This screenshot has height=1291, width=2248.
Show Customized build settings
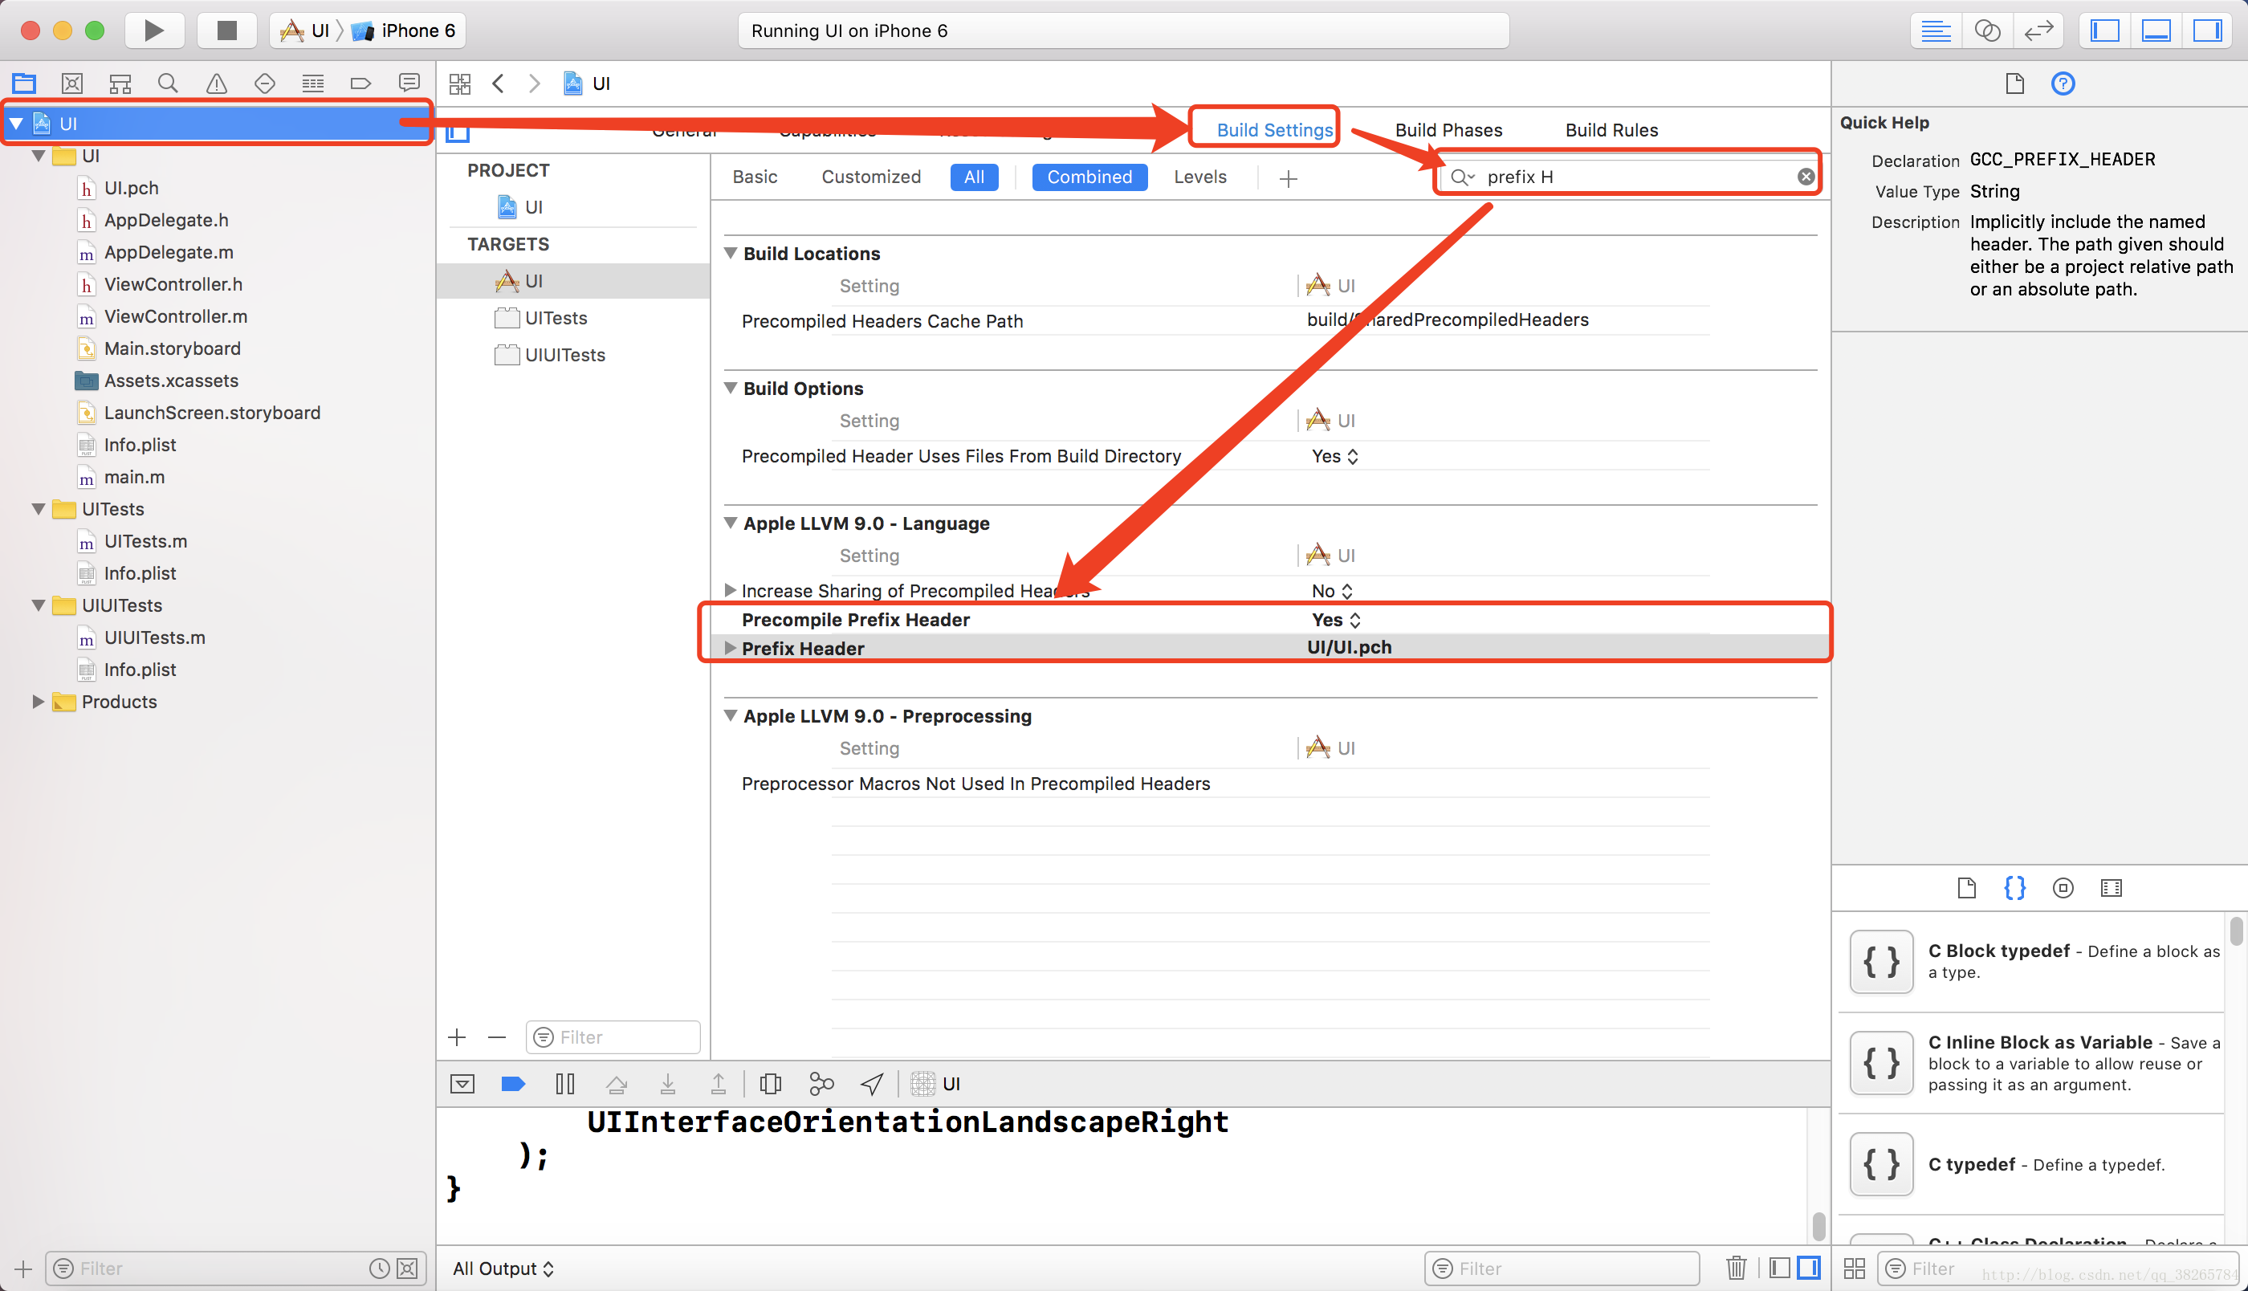pyautogui.click(x=871, y=177)
